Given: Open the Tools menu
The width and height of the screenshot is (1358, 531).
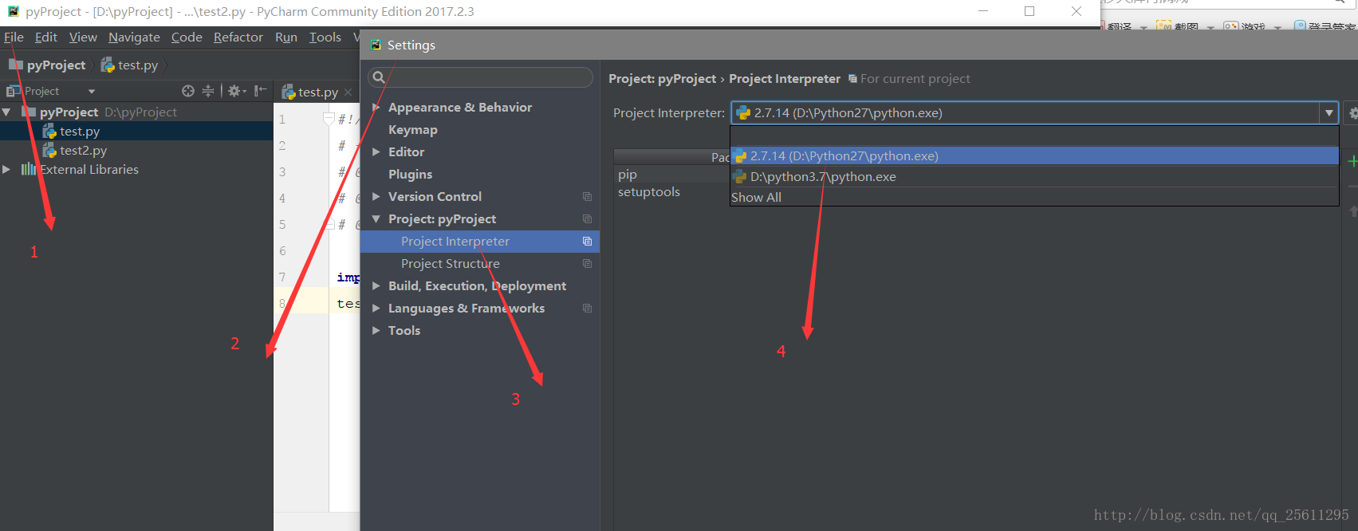Looking at the screenshot, I should [x=325, y=37].
